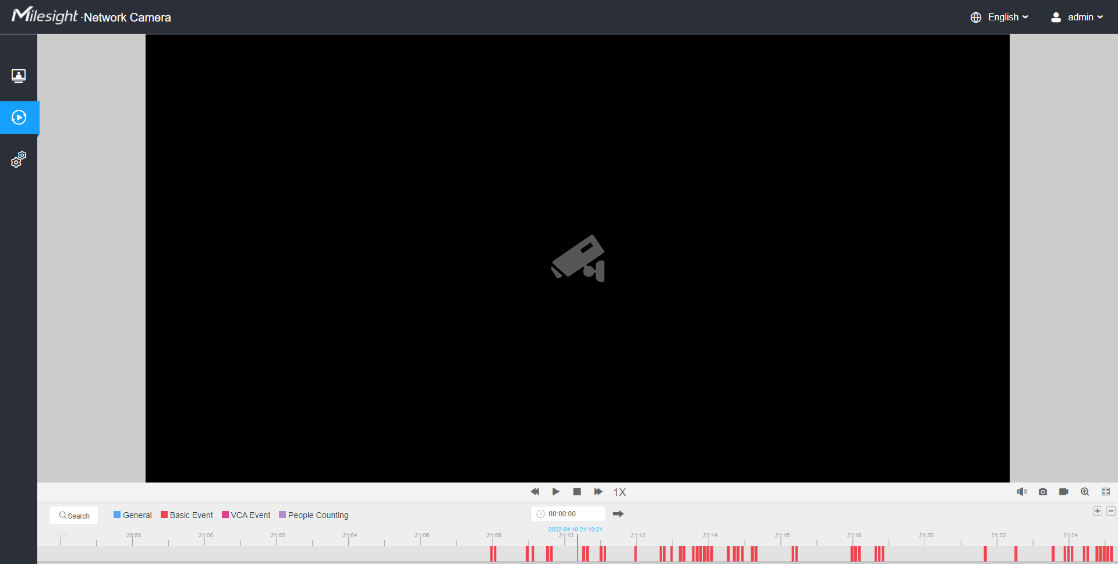The height and width of the screenshot is (564, 1118).
Task: Enter fullscreen with the expand icon
Action: point(1106,492)
